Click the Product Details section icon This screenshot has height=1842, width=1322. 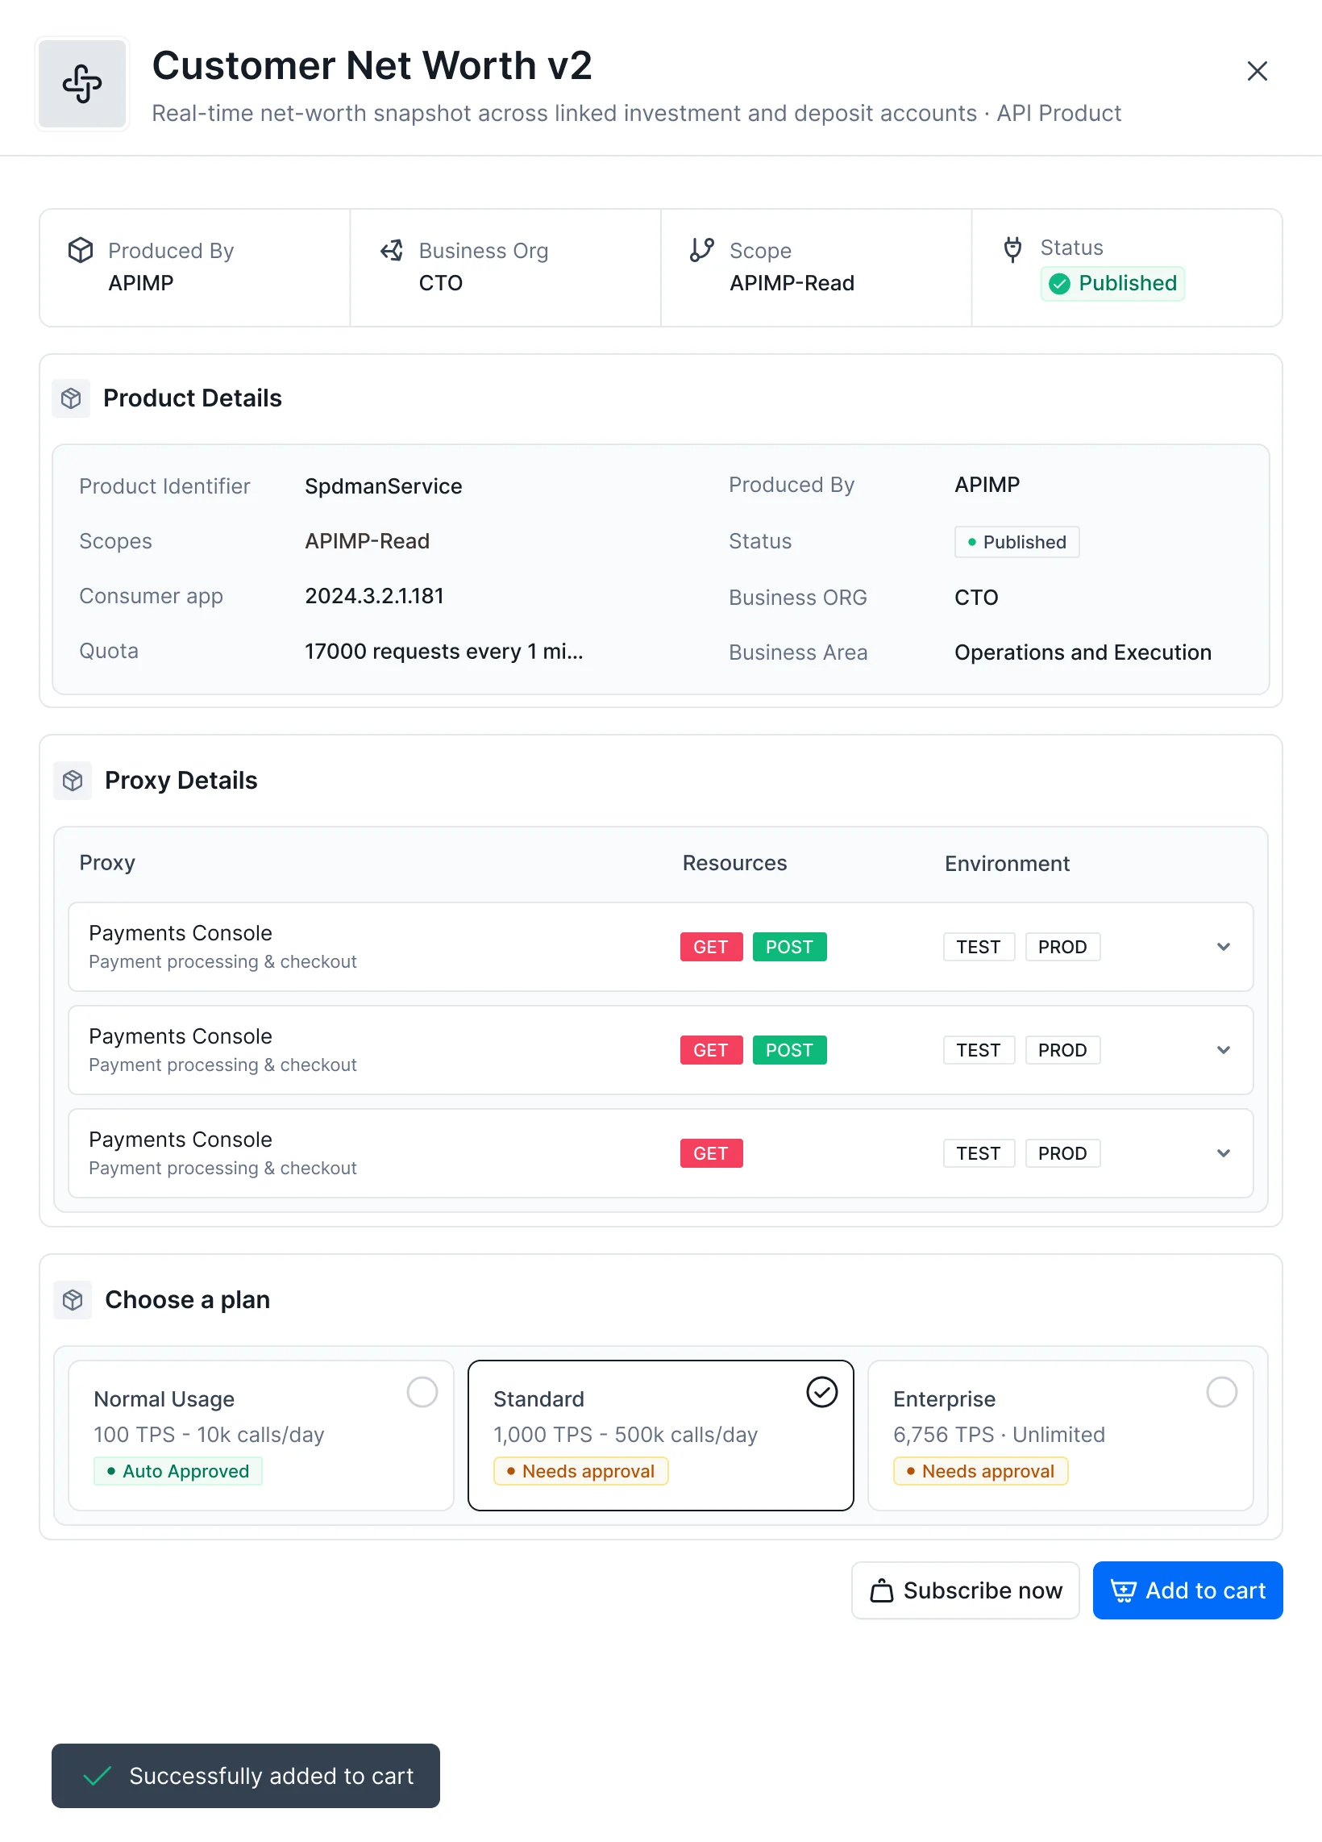(x=72, y=398)
